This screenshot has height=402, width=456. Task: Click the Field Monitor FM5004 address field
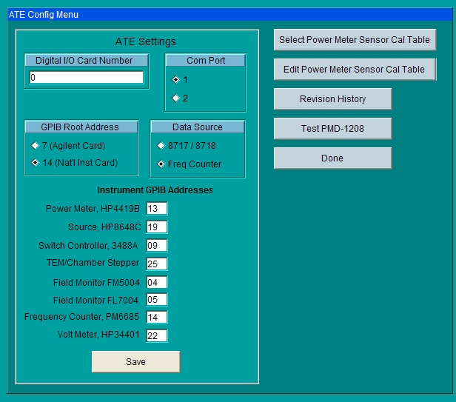tap(157, 282)
